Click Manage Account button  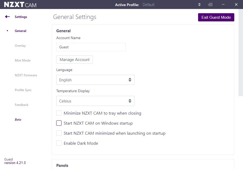click(x=74, y=60)
